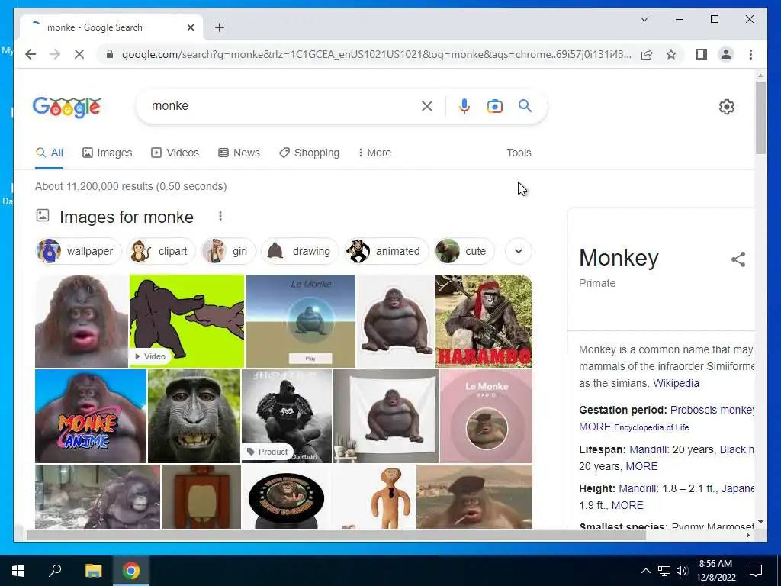Filter images by girl chip
The height and width of the screenshot is (586, 781).
coord(228,251)
